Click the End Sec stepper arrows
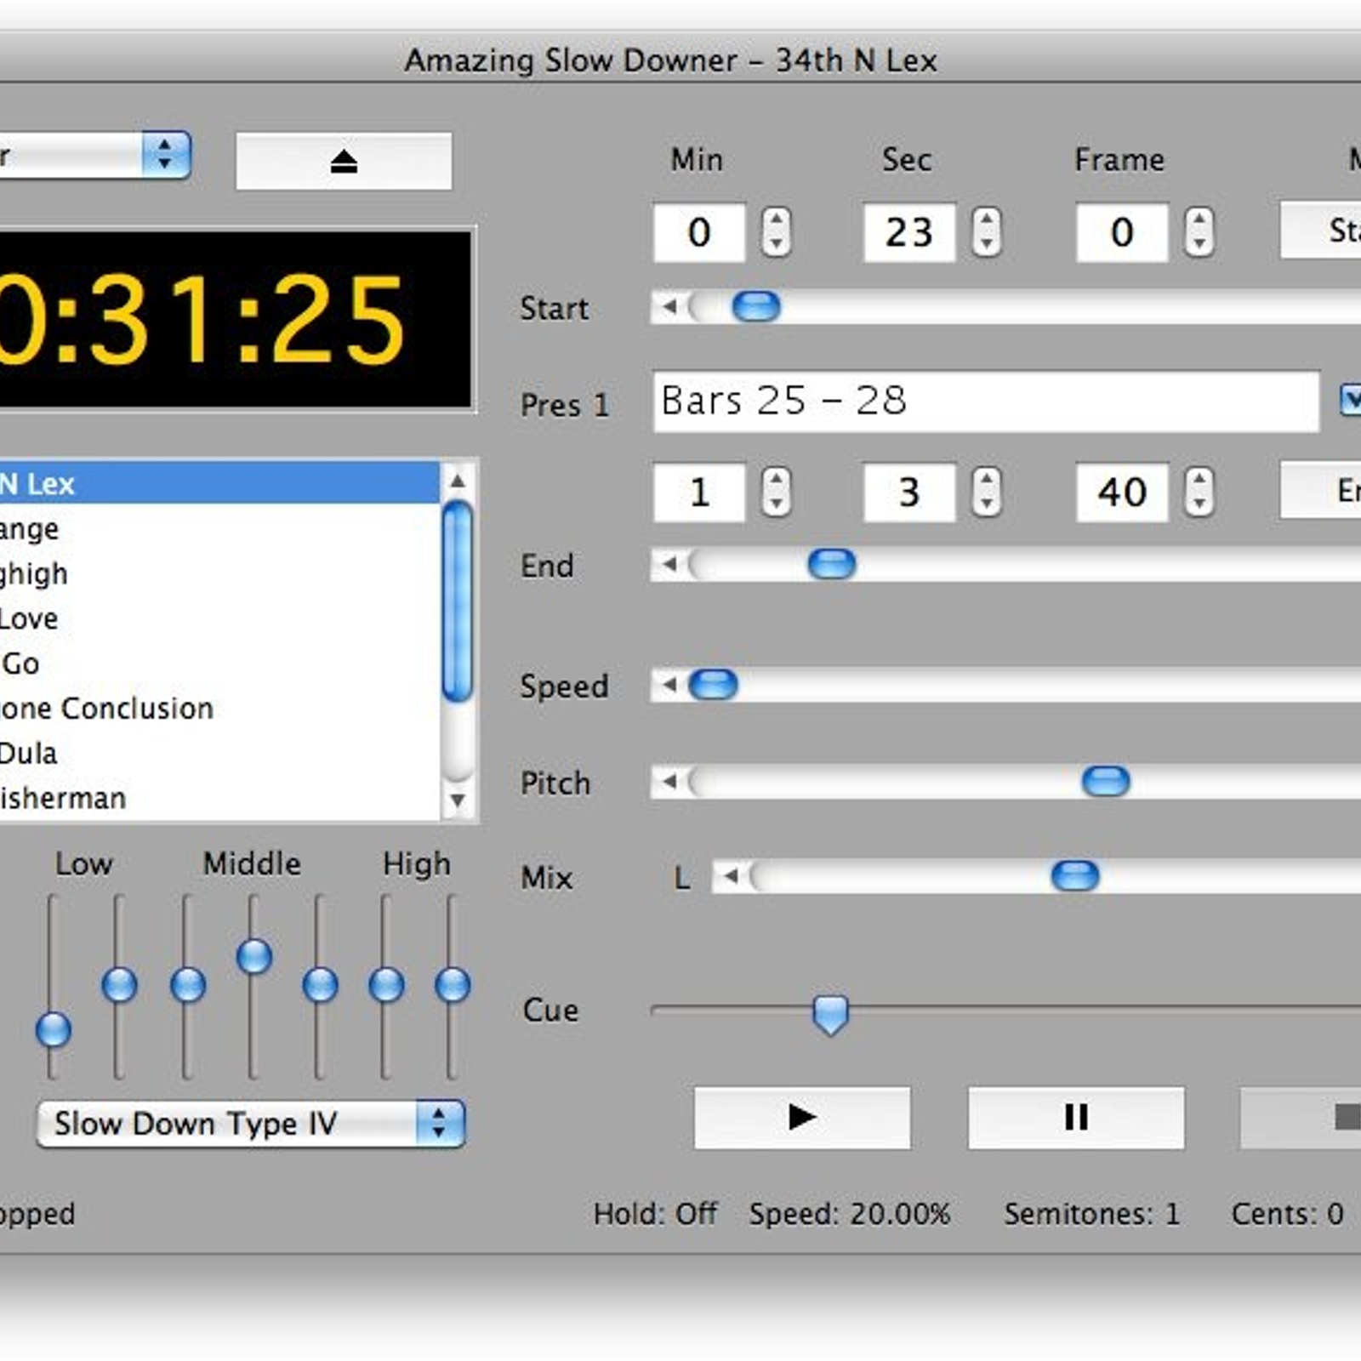Viewport: 1361px width, 1361px height. click(x=987, y=491)
